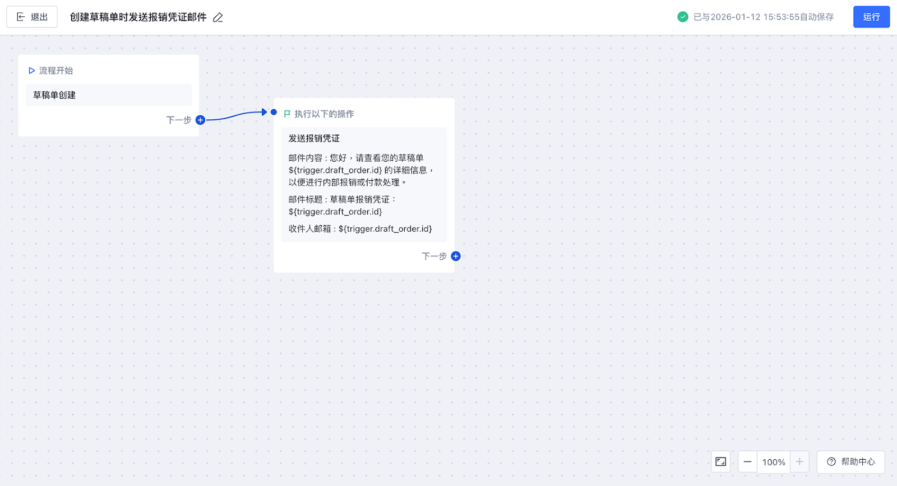Click the play triangle icon beside 流程开始

coord(32,71)
